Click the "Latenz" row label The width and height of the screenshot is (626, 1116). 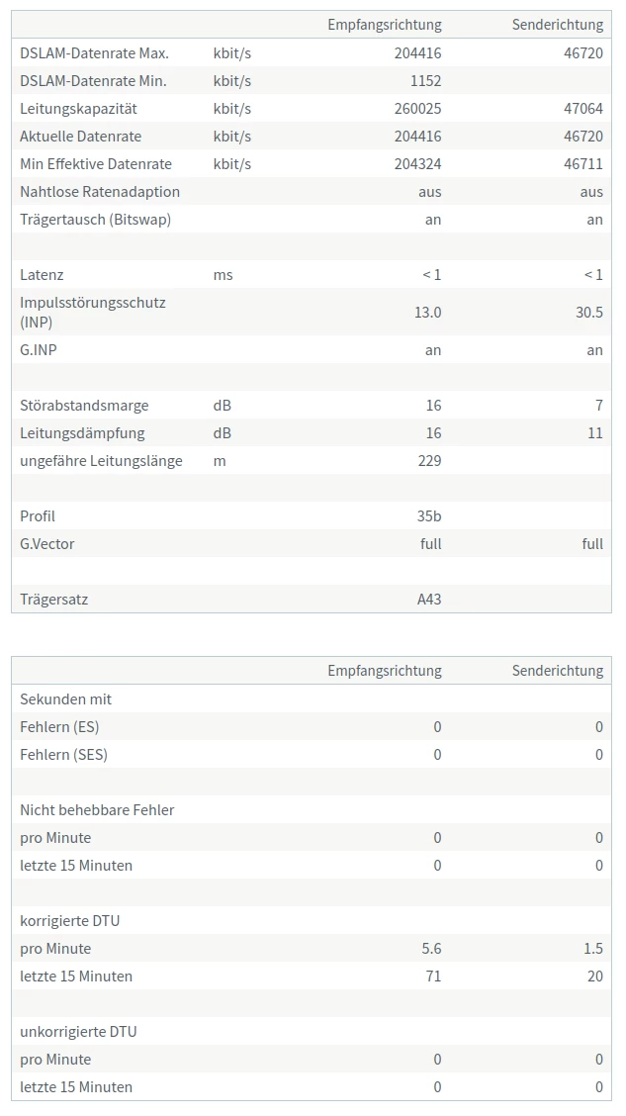(x=42, y=275)
